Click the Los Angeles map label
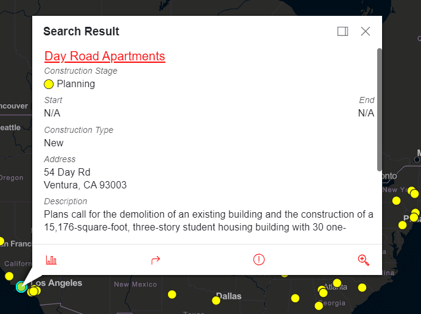Screen dimensions: 421x314 [x=56, y=284]
